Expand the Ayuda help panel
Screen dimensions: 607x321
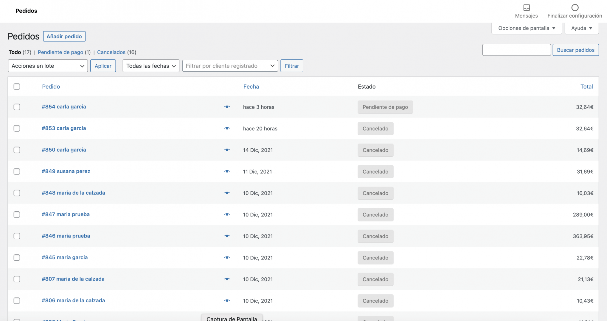point(582,28)
